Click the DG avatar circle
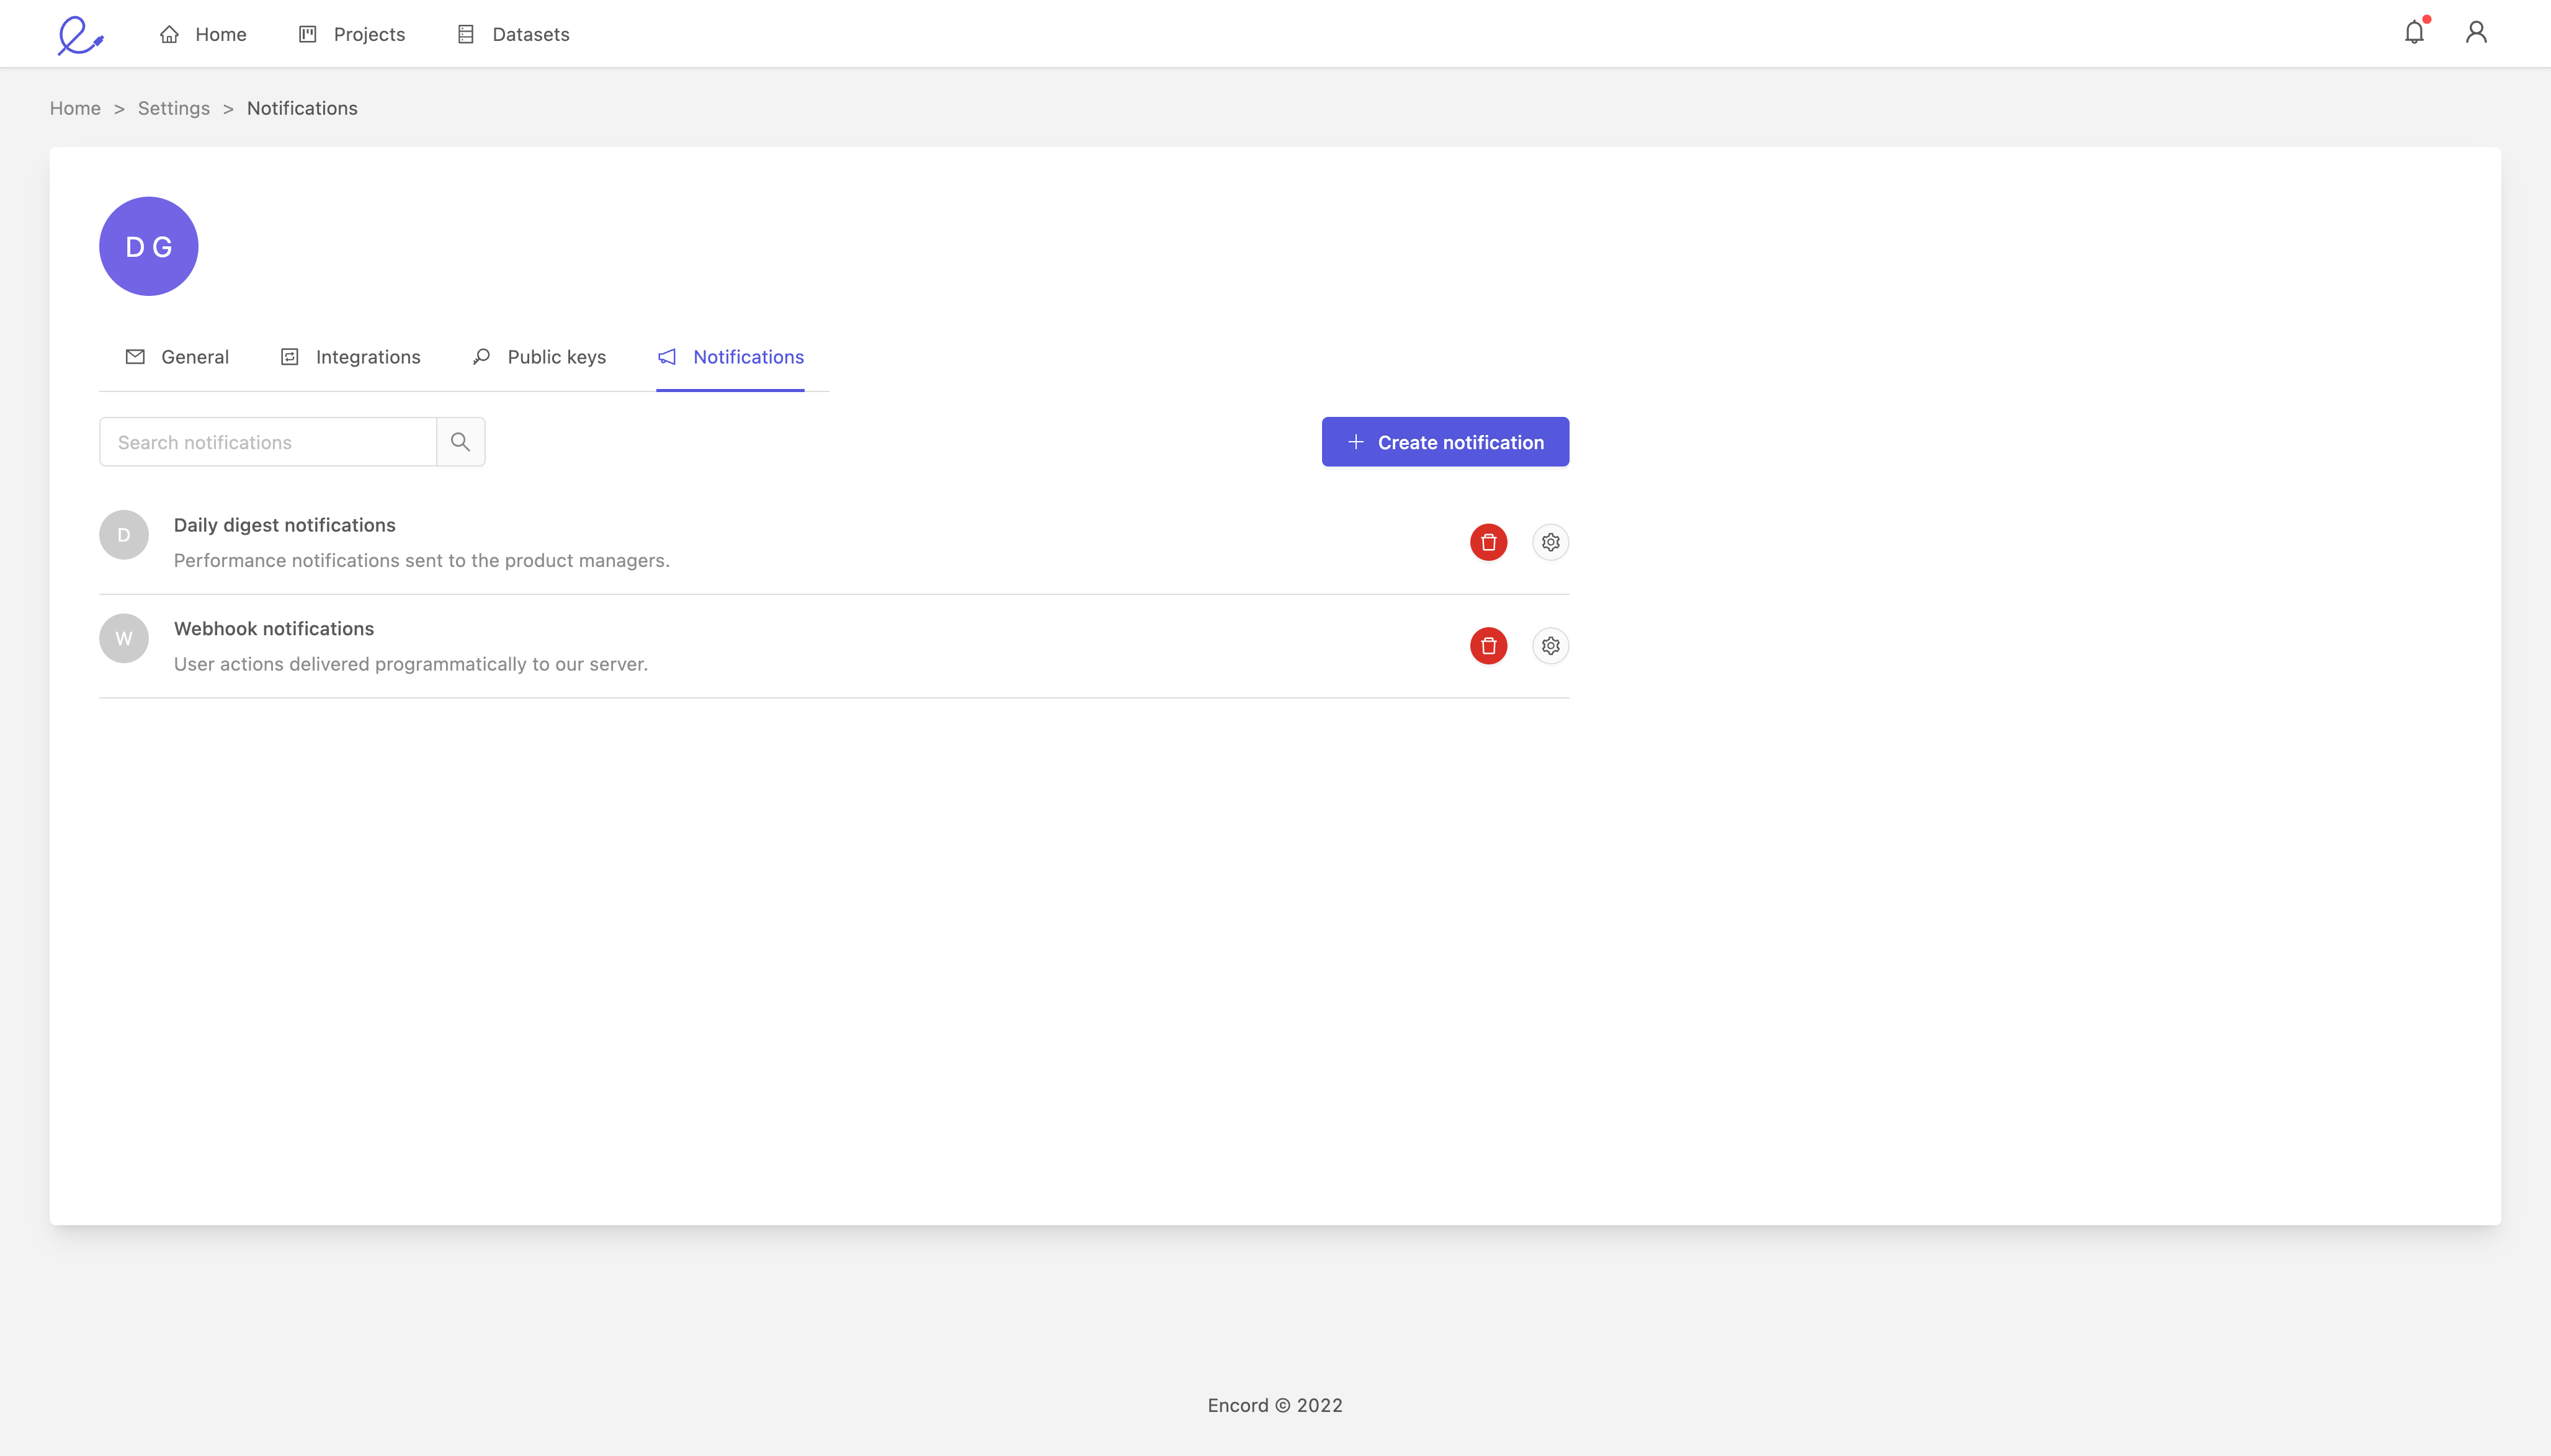This screenshot has height=1456, width=2551. [x=149, y=246]
